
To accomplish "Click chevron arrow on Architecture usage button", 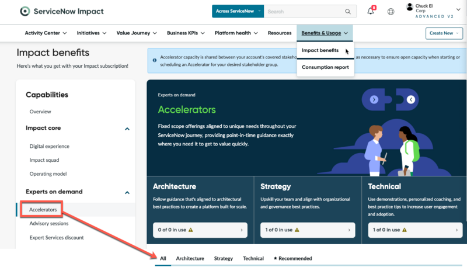I will pyautogui.click(x=242, y=230).
